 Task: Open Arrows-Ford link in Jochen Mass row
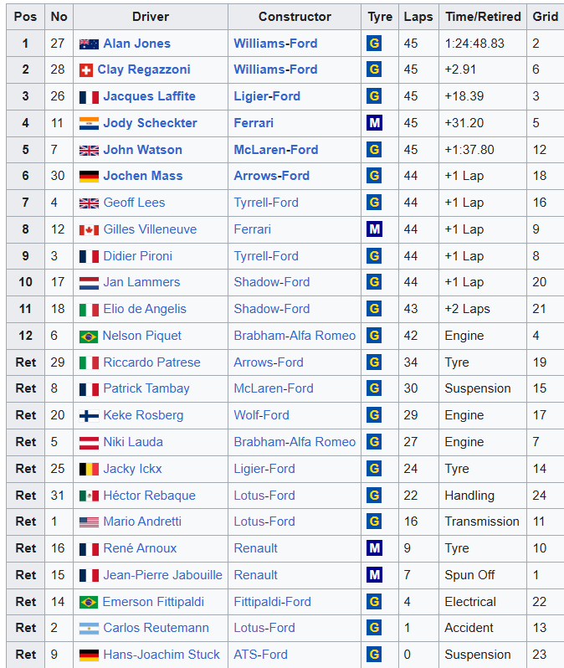click(271, 176)
